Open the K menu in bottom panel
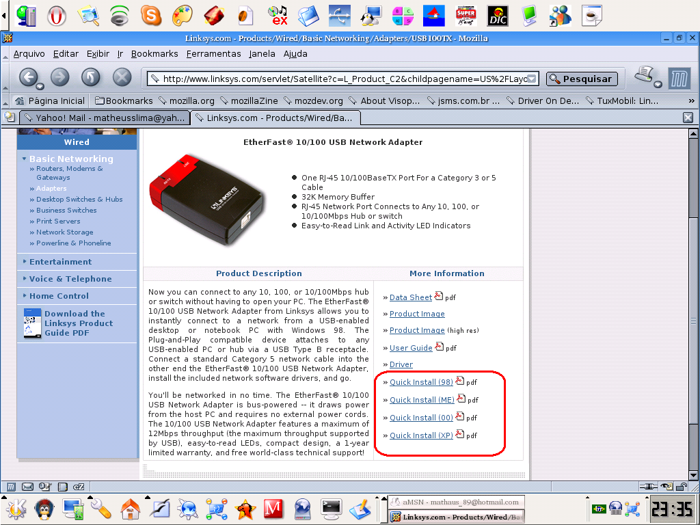 pyautogui.click(x=16, y=509)
